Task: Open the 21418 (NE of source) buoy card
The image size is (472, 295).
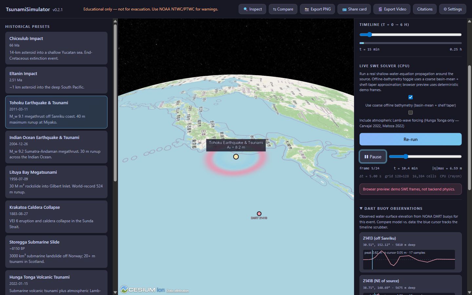Action: 410,285
